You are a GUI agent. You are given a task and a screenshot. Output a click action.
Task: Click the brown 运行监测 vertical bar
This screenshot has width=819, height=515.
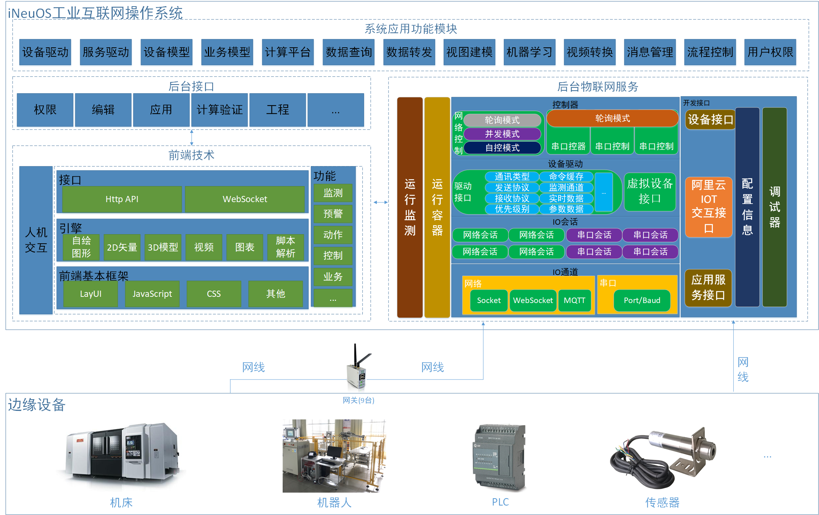click(x=410, y=208)
